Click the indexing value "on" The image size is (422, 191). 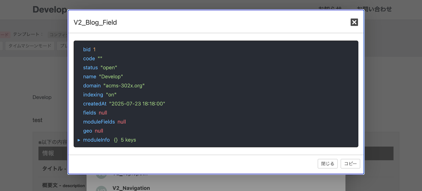pyautogui.click(x=111, y=95)
